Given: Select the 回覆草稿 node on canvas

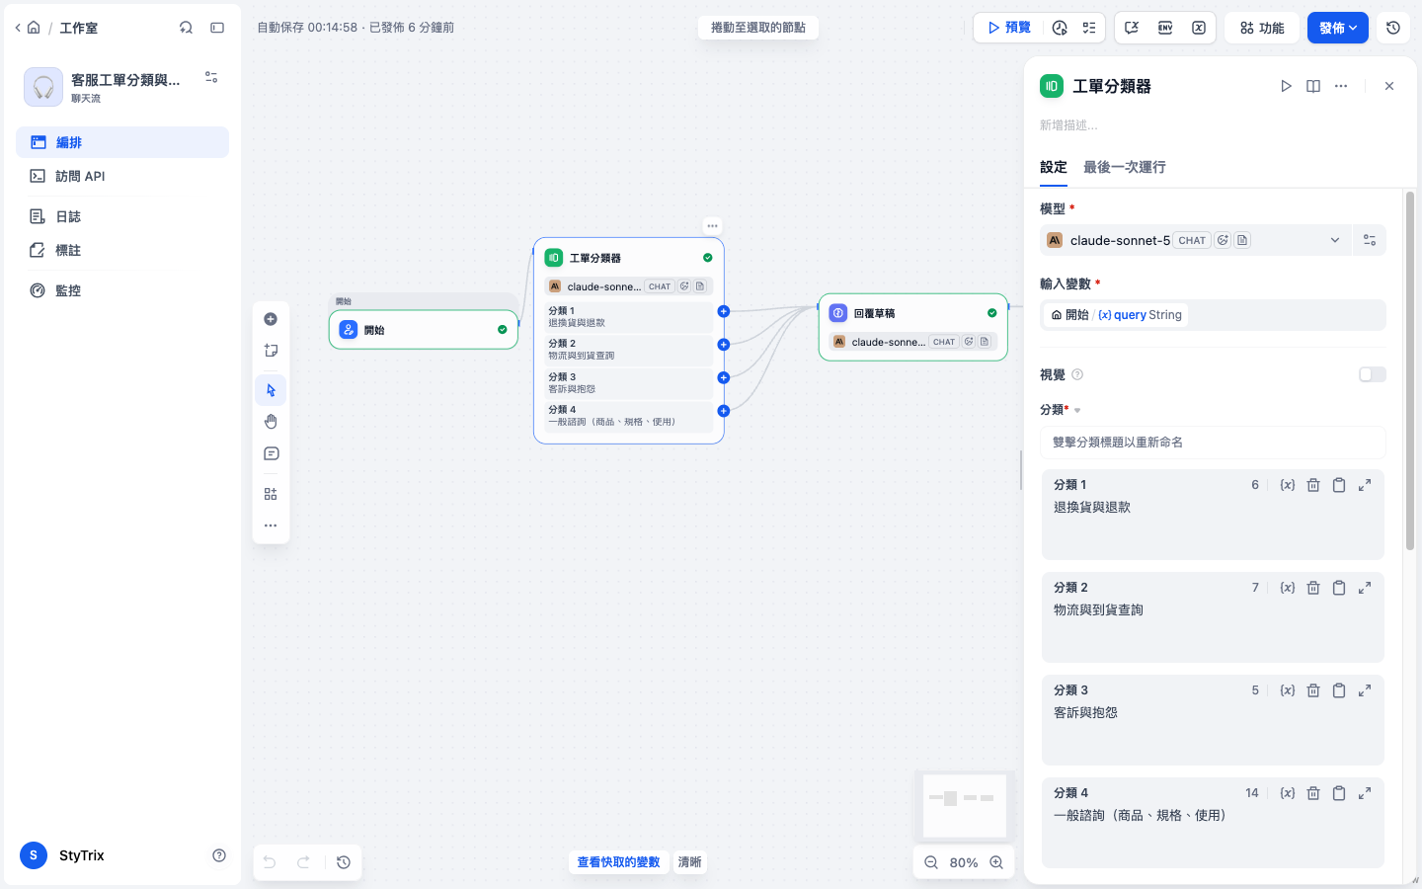Looking at the screenshot, I should pos(913,327).
